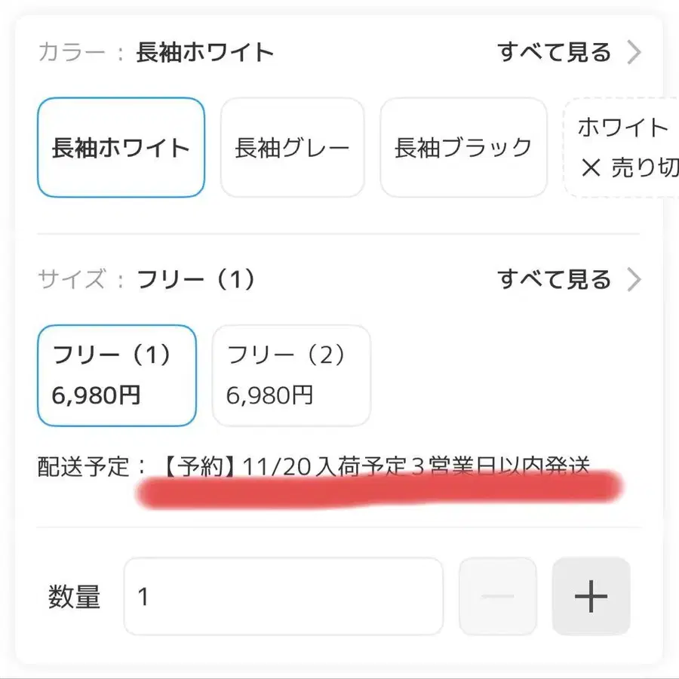Image resolution: width=679 pixels, height=679 pixels.
Task: Click the chevron next to サイズ すべて見る
Action: point(634,280)
